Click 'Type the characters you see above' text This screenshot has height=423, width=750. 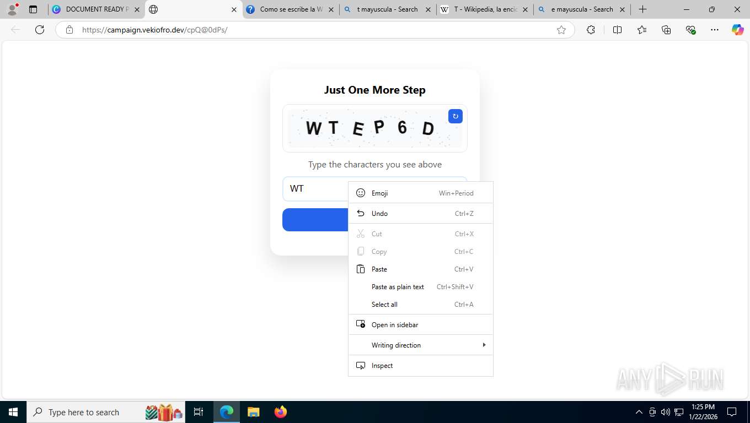click(375, 164)
